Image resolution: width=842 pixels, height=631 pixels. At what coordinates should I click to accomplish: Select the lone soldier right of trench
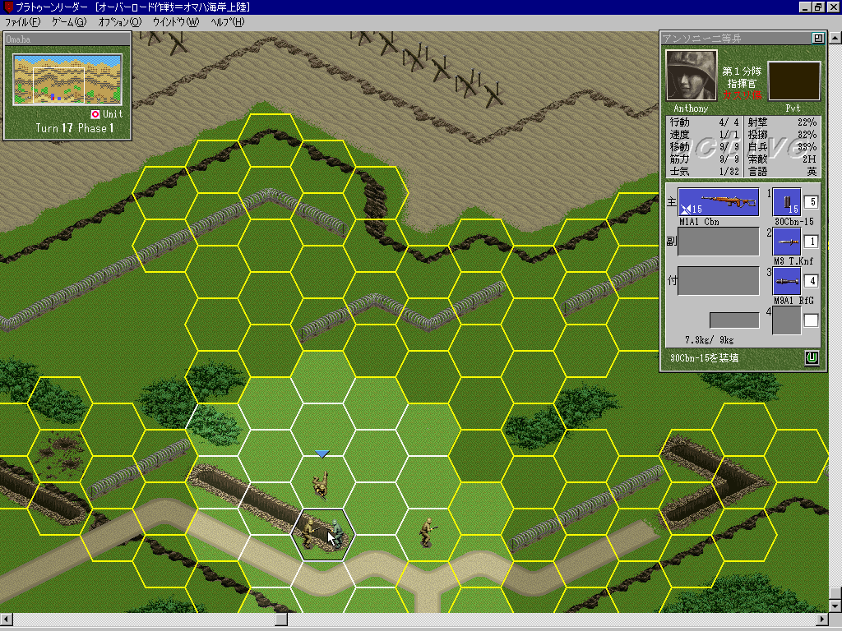pyautogui.click(x=428, y=532)
